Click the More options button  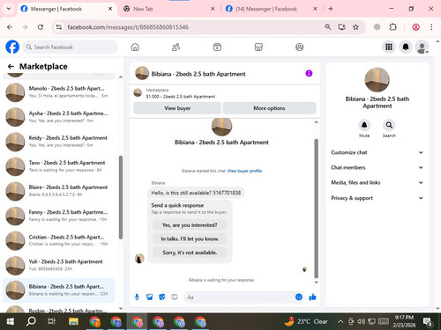point(269,108)
